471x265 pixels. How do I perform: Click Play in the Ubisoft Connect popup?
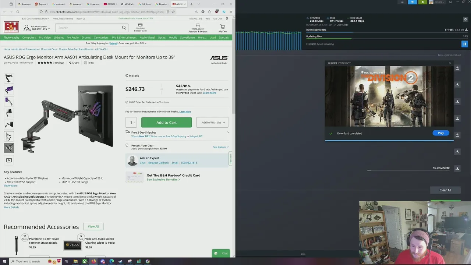(x=441, y=133)
